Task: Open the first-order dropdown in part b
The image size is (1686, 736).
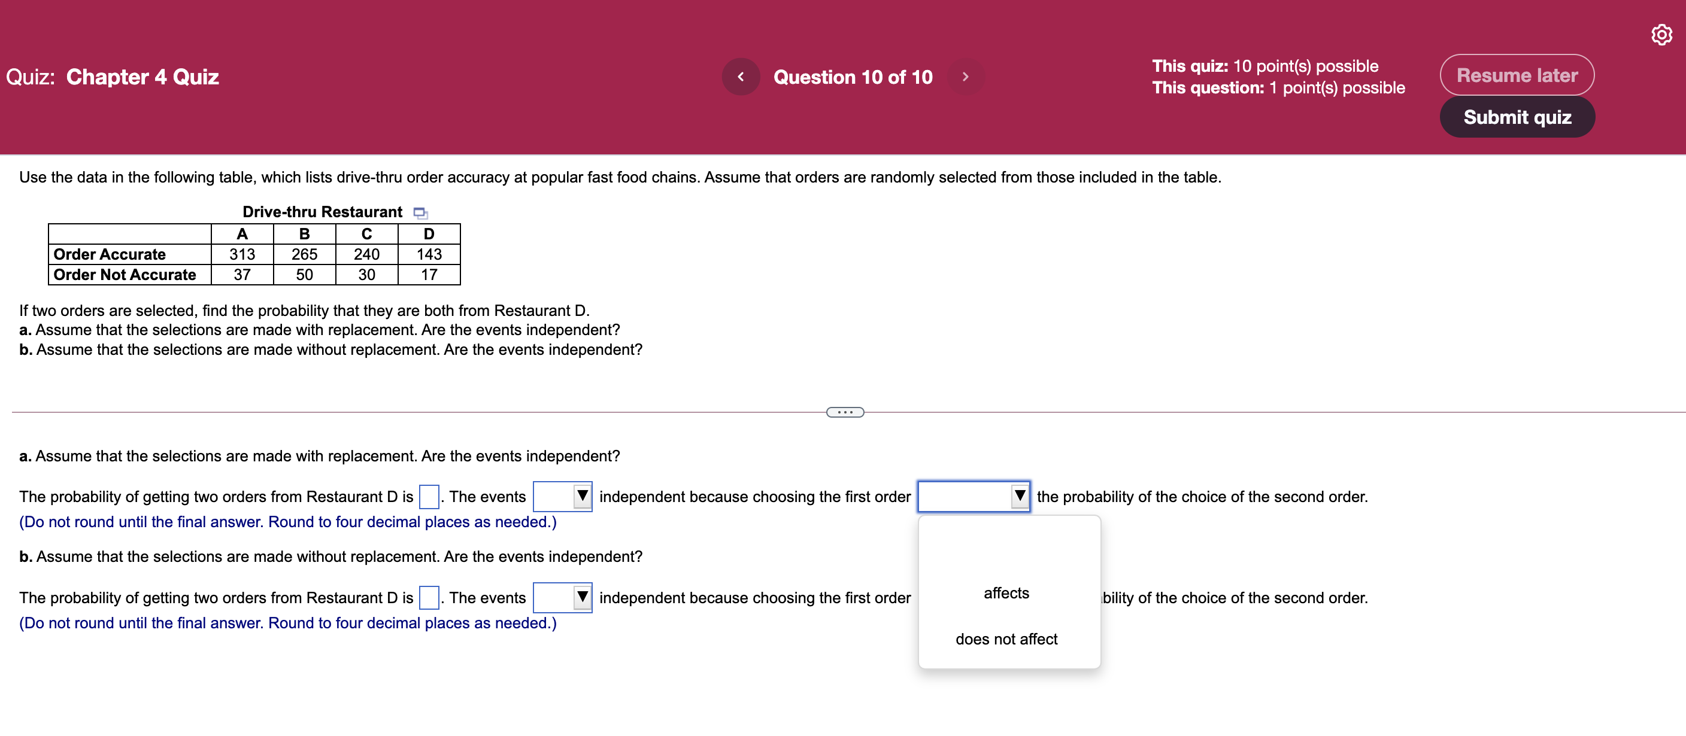Action: pyautogui.click(x=974, y=597)
